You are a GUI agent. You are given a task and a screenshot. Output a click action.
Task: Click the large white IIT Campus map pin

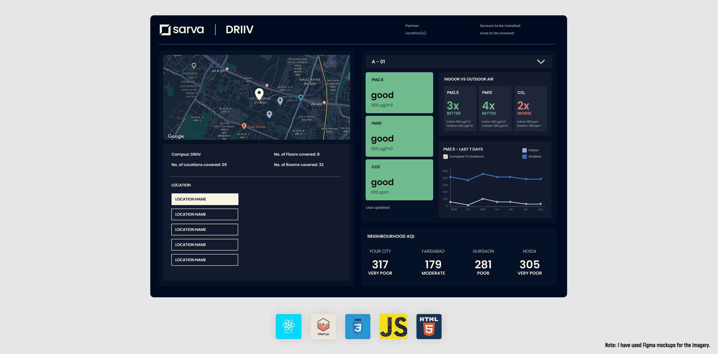pyautogui.click(x=259, y=93)
